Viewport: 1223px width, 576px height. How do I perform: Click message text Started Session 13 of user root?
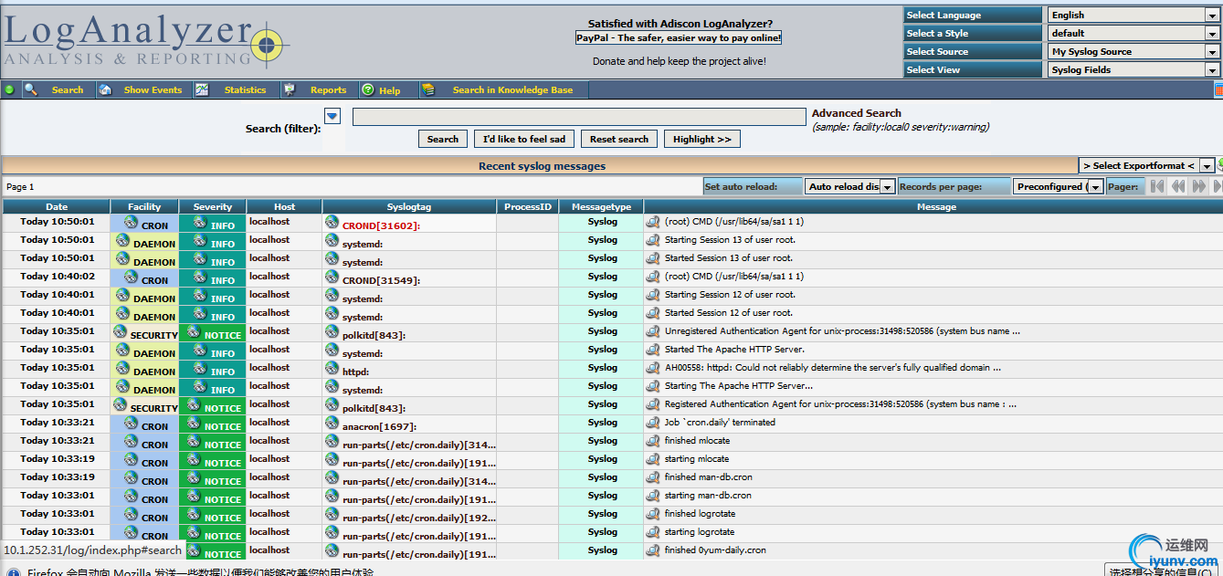(729, 258)
